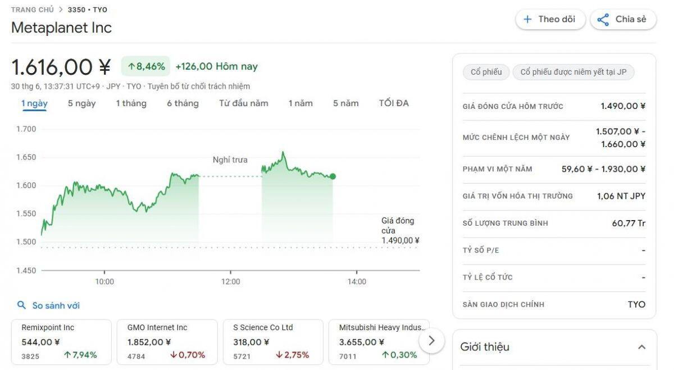Viewport: 674px width, 370px height.
Task: Open the Remixpoint Inc comparison card
Action: pos(61,341)
